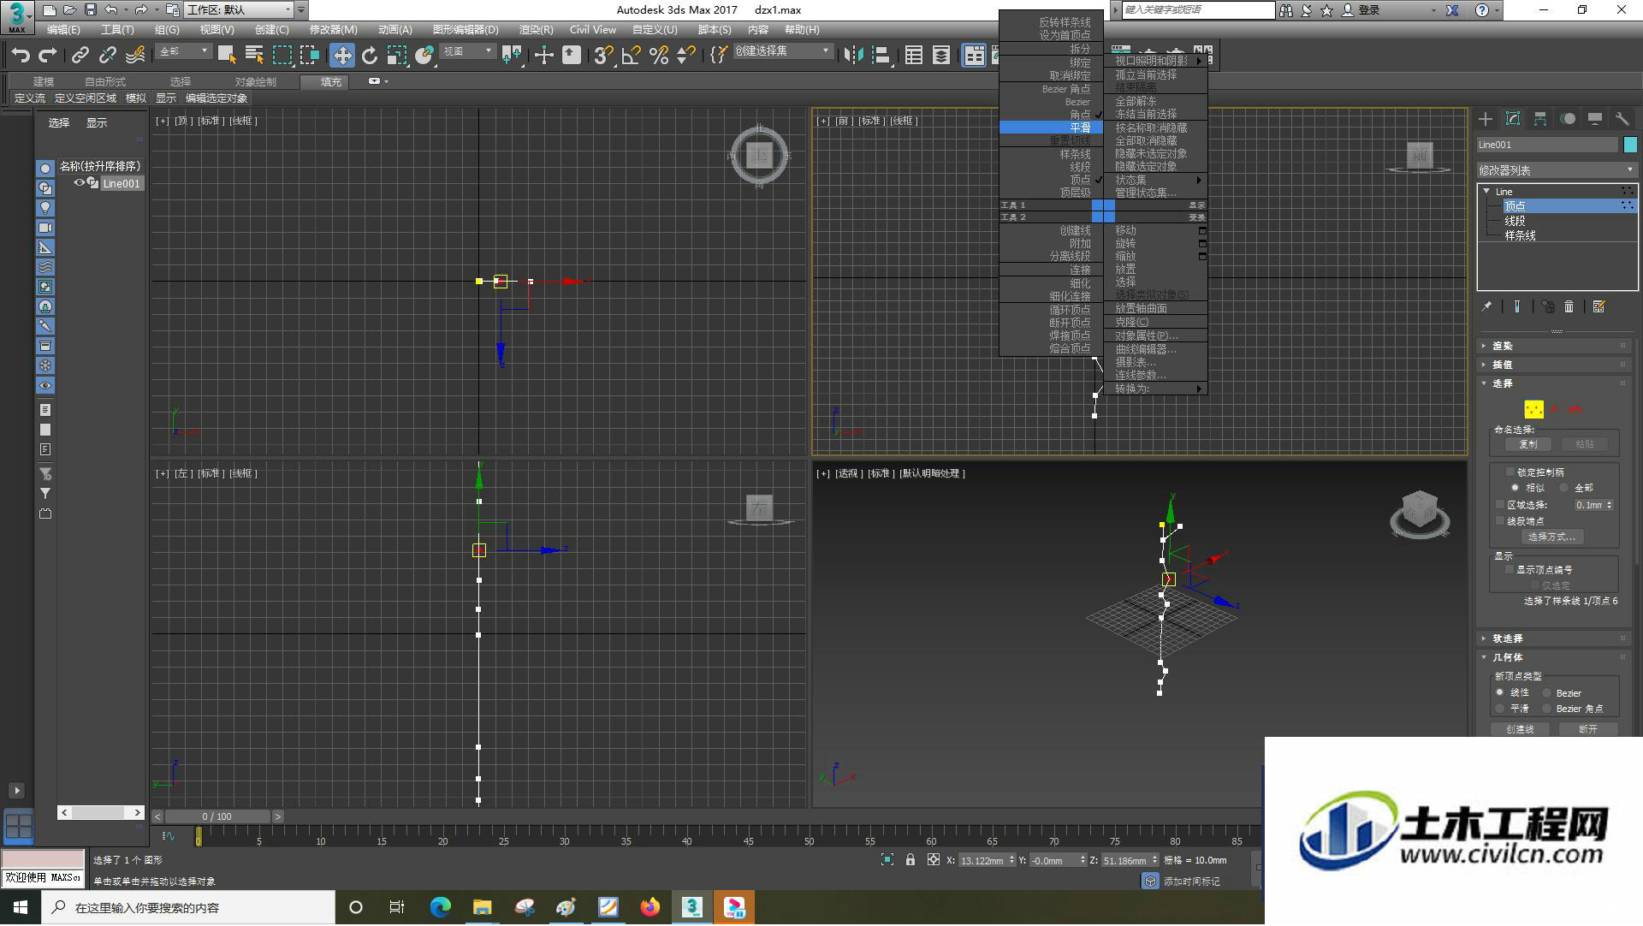Switch to 自由形式 ribbon tab
1643x926 pixels.
[x=105, y=82]
